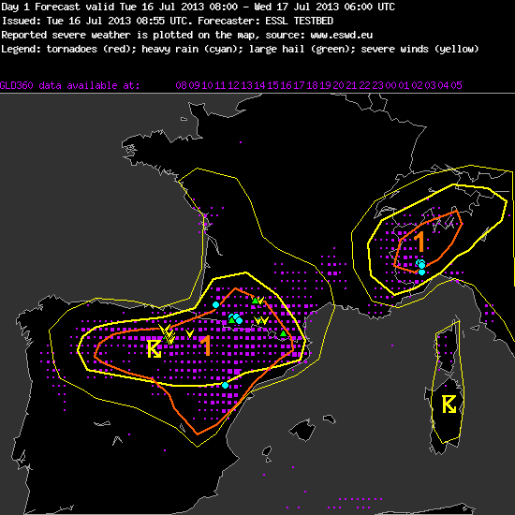515x515 pixels.
Task: Open the www.eswd.eu source link
Action: pos(341,35)
